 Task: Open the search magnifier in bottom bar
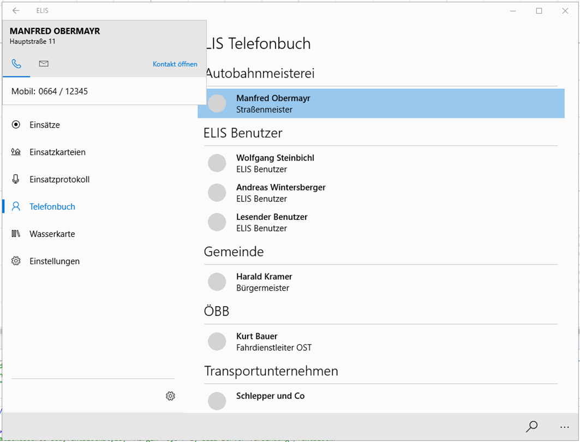click(x=531, y=427)
